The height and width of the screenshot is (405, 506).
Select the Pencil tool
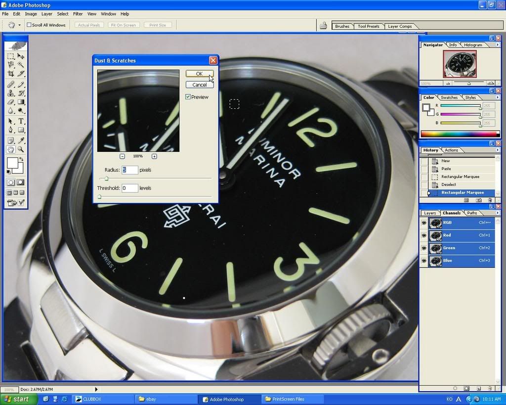coord(21,85)
